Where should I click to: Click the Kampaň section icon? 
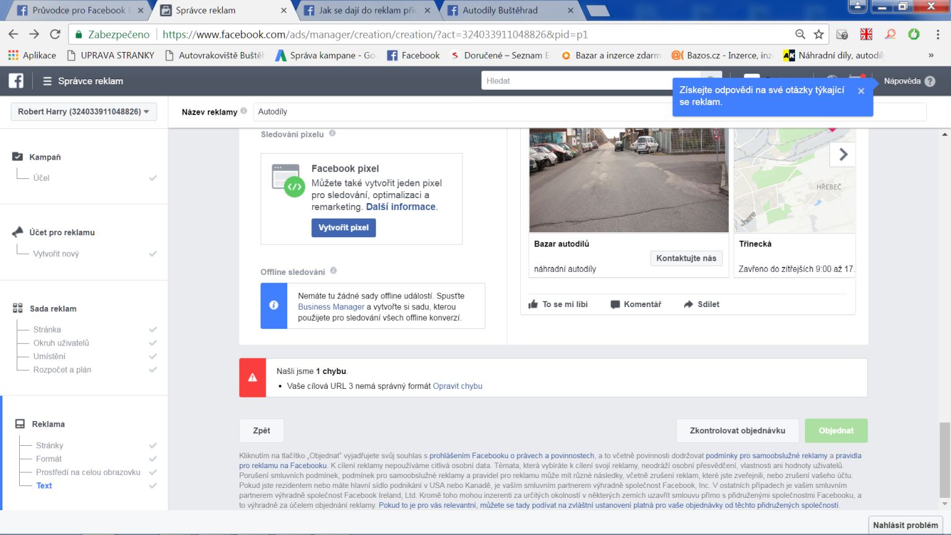(18, 157)
